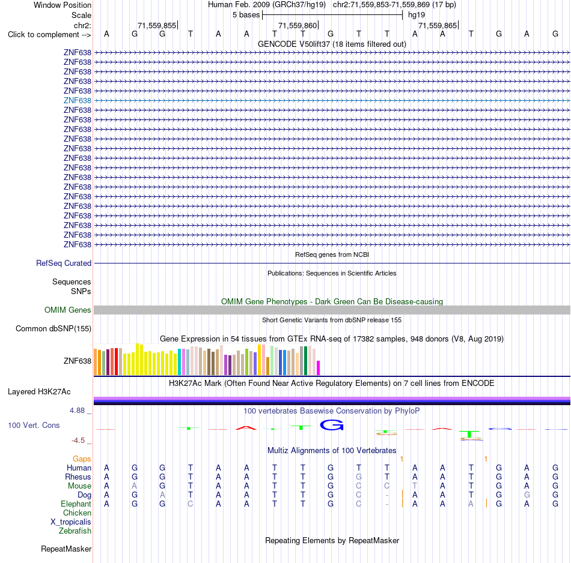Screen dimensions: 571x563
Task: Click the Gene Expression in 54 tissues title
Action: pyautogui.click(x=332, y=339)
